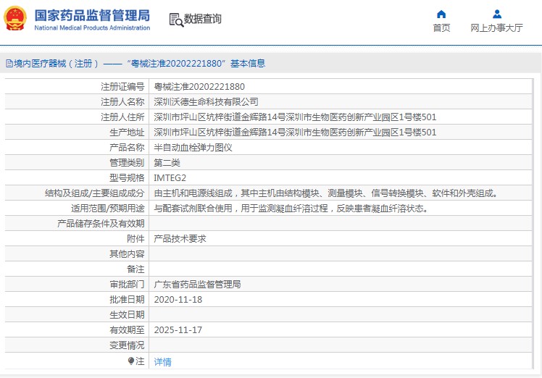Click the 审批部门 row label
The height and width of the screenshot is (378, 542).
pos(127,285)
